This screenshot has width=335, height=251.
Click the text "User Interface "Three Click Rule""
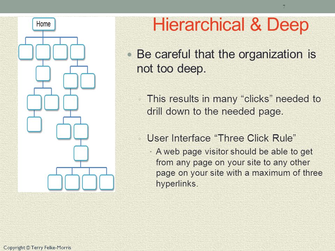click(x=222, y=138)
